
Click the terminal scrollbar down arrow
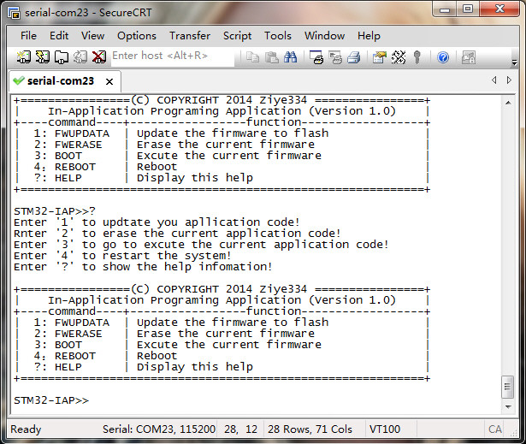508,406
